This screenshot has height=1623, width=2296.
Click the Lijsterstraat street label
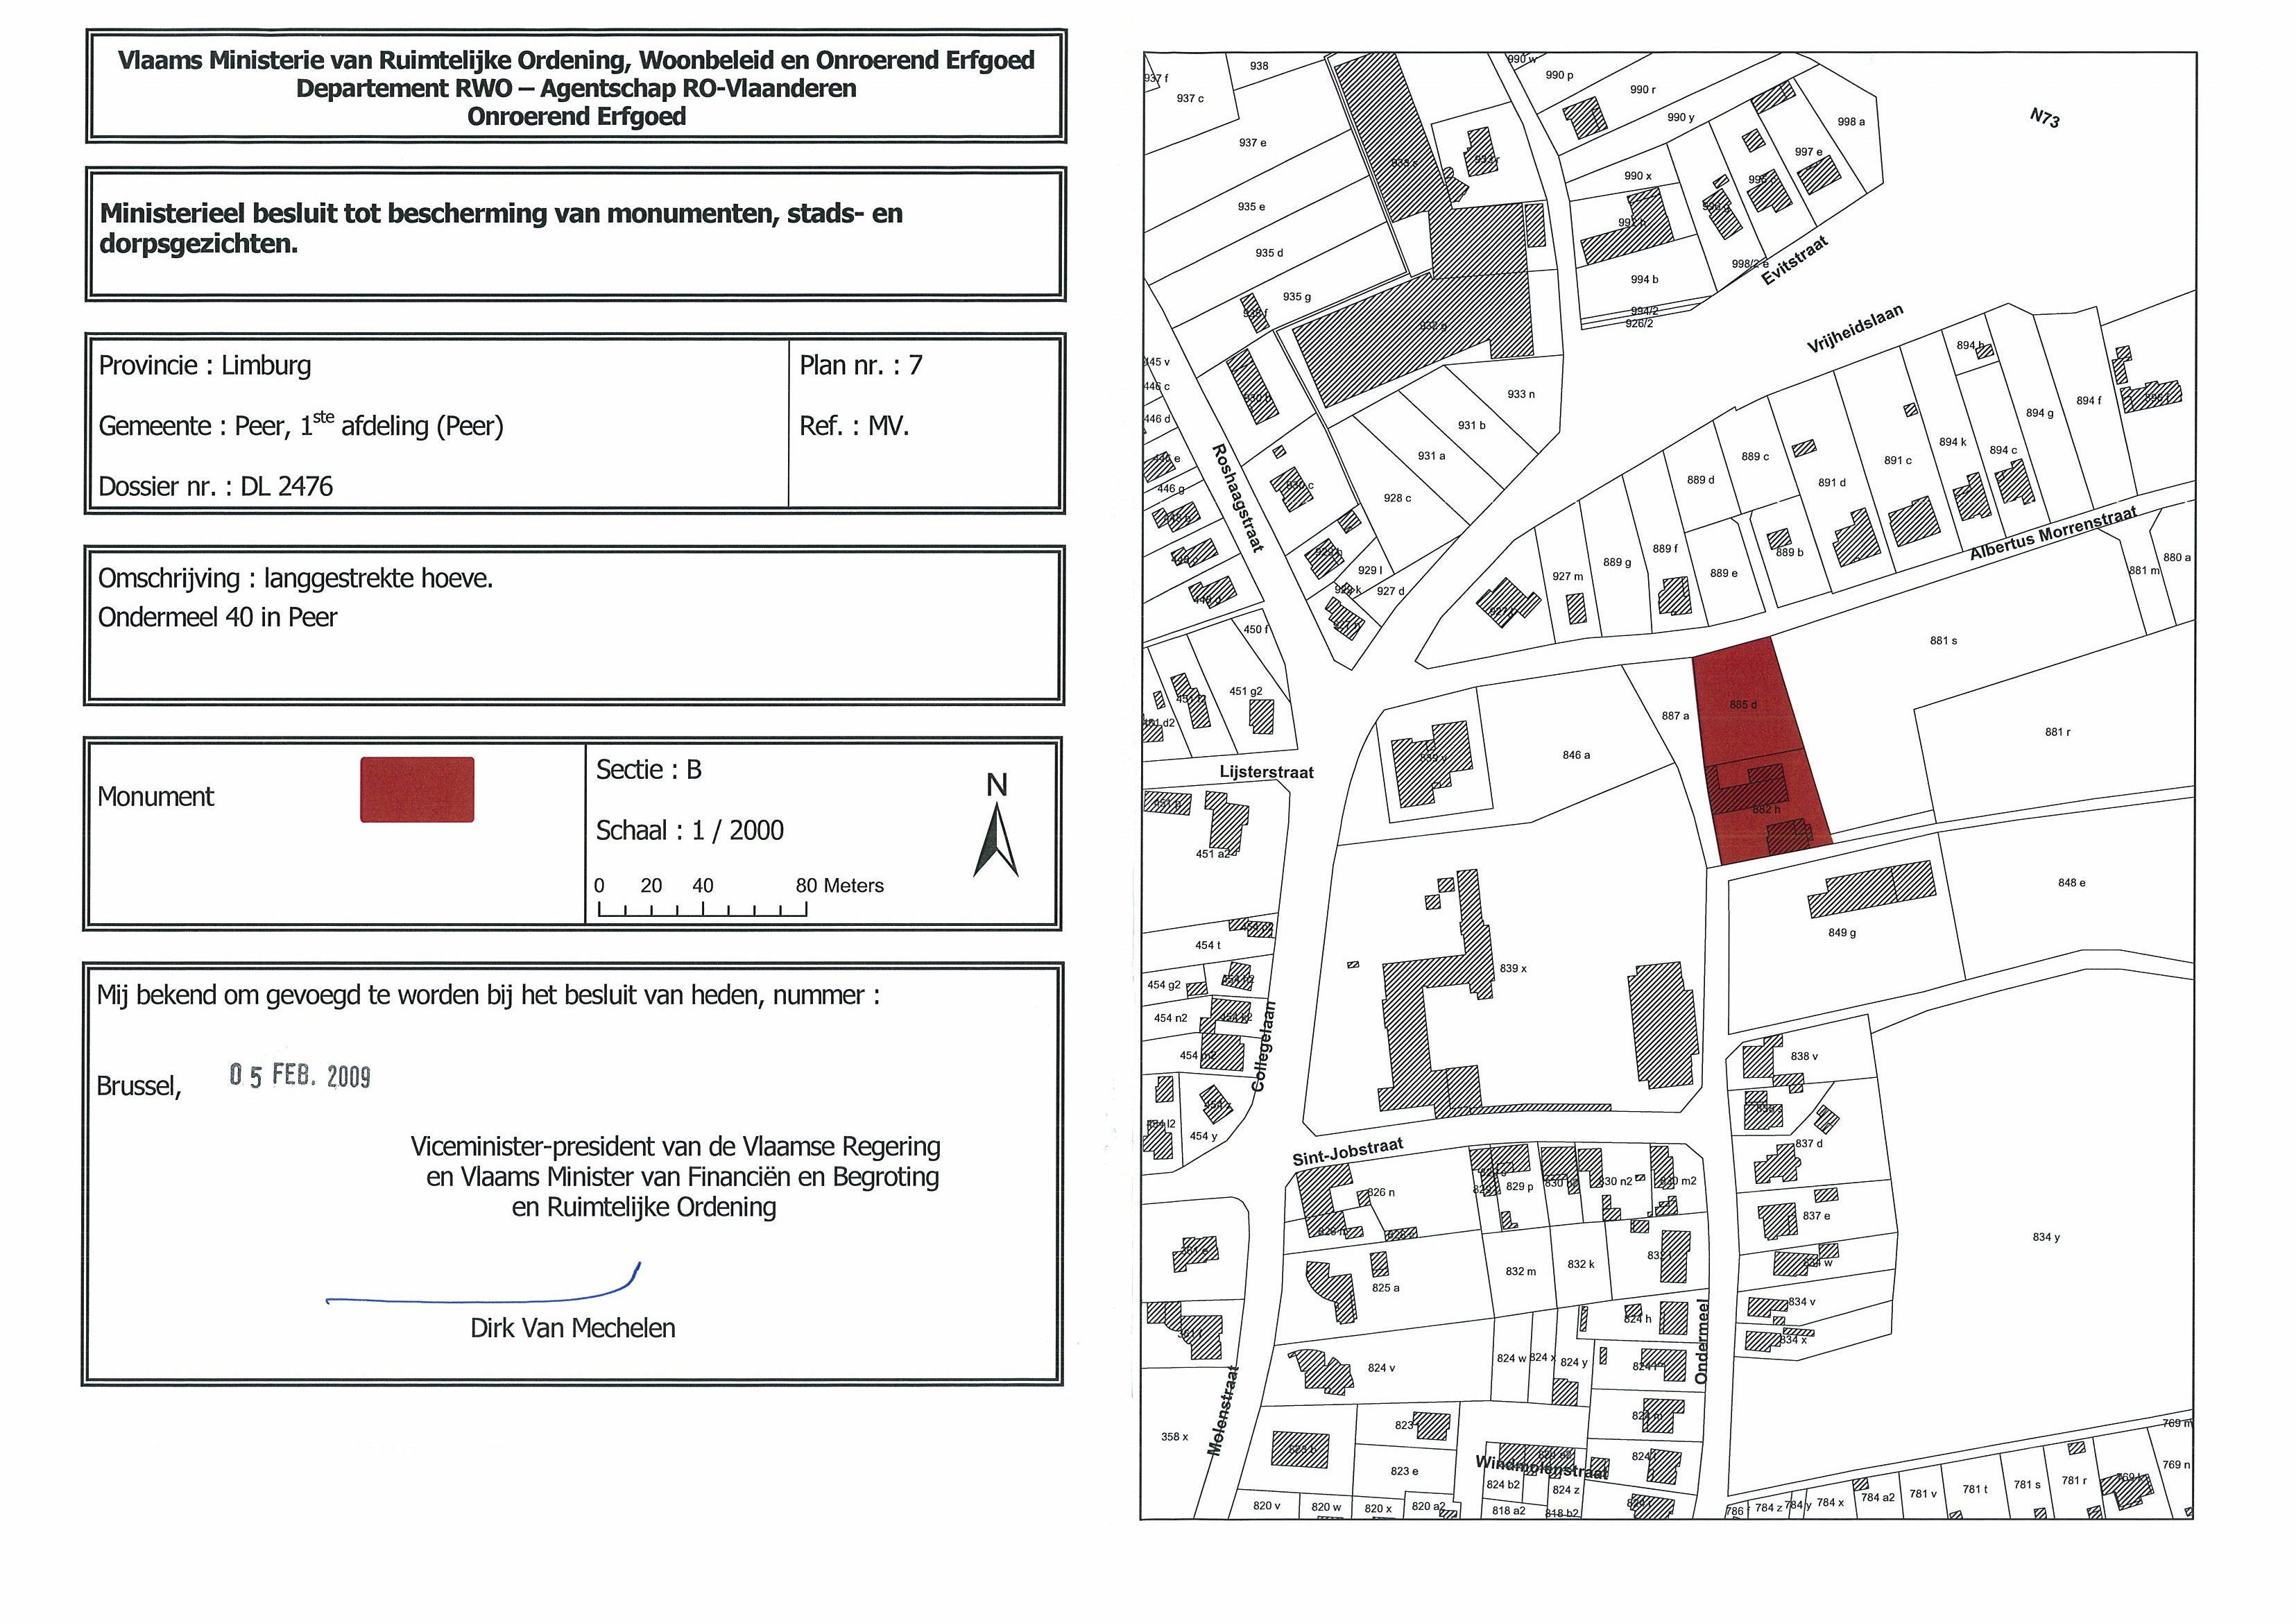click(1266, 772)
